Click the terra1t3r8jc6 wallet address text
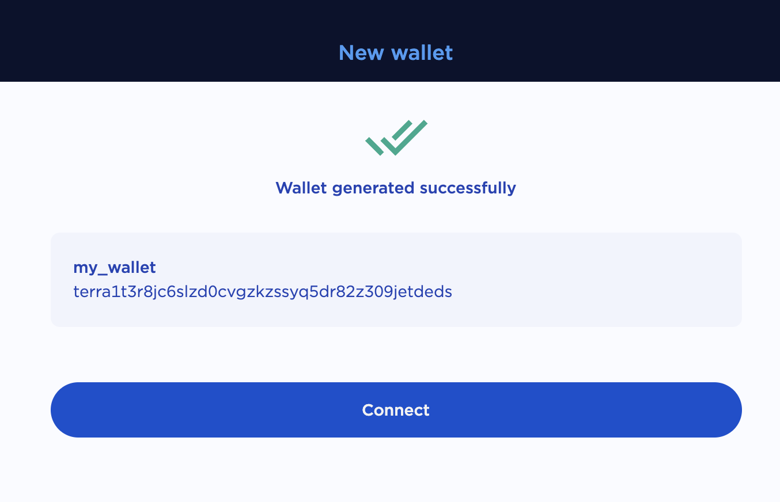This screenshot has width=780, height=502. (263, 292)
